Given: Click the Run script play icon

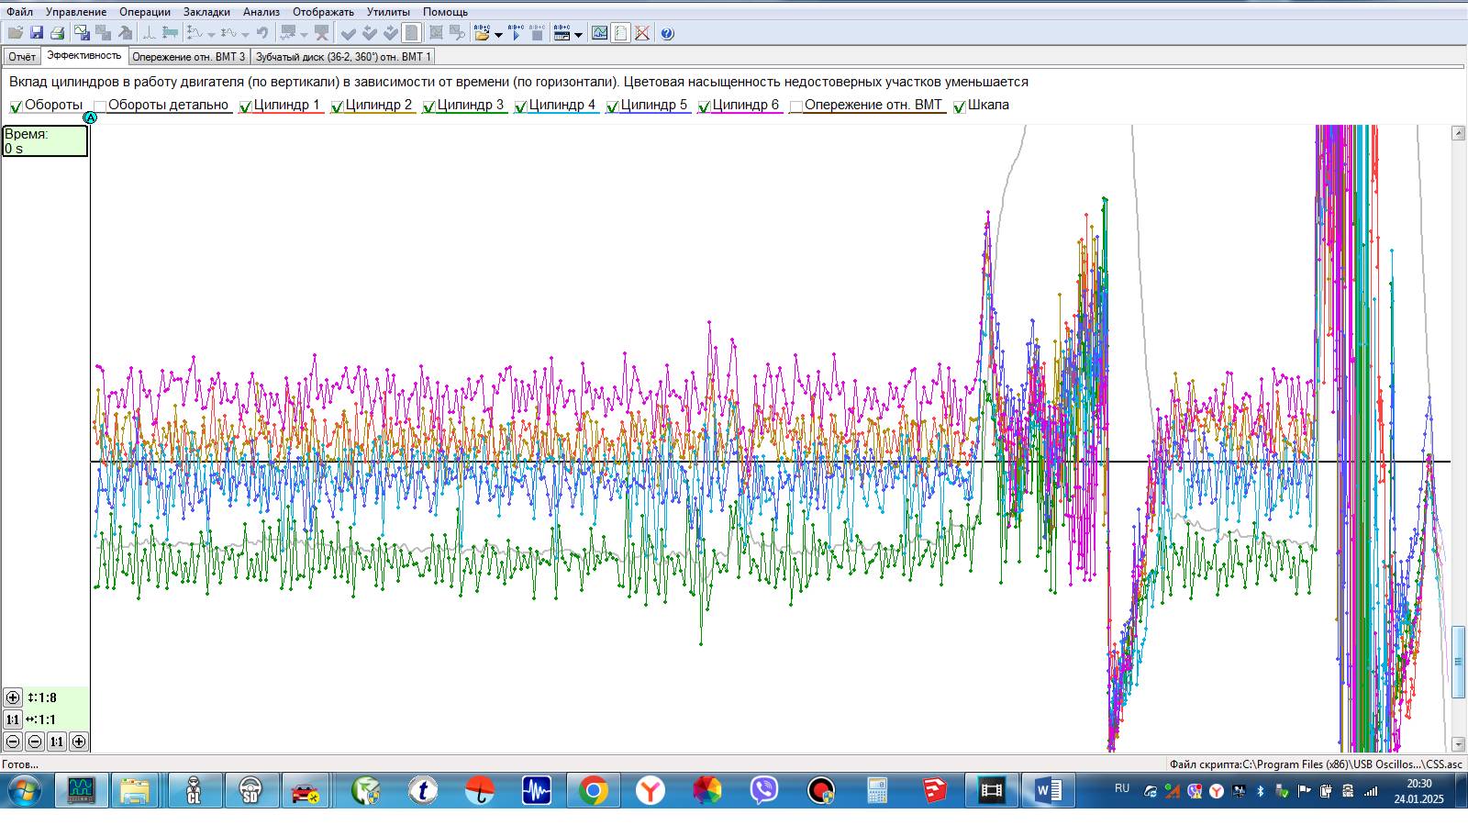Looking at the screenshot, I should [516, 33].
